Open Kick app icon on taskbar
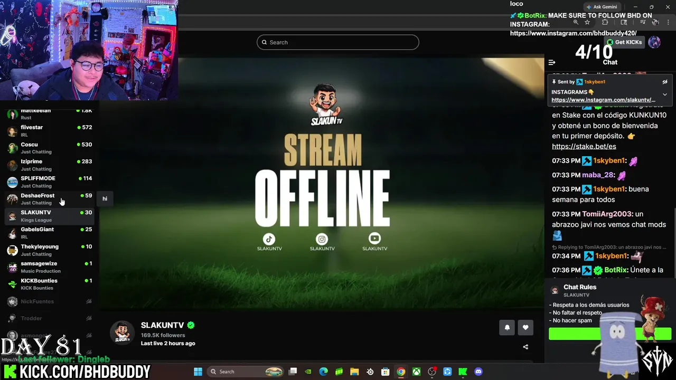 click(463, 372)
